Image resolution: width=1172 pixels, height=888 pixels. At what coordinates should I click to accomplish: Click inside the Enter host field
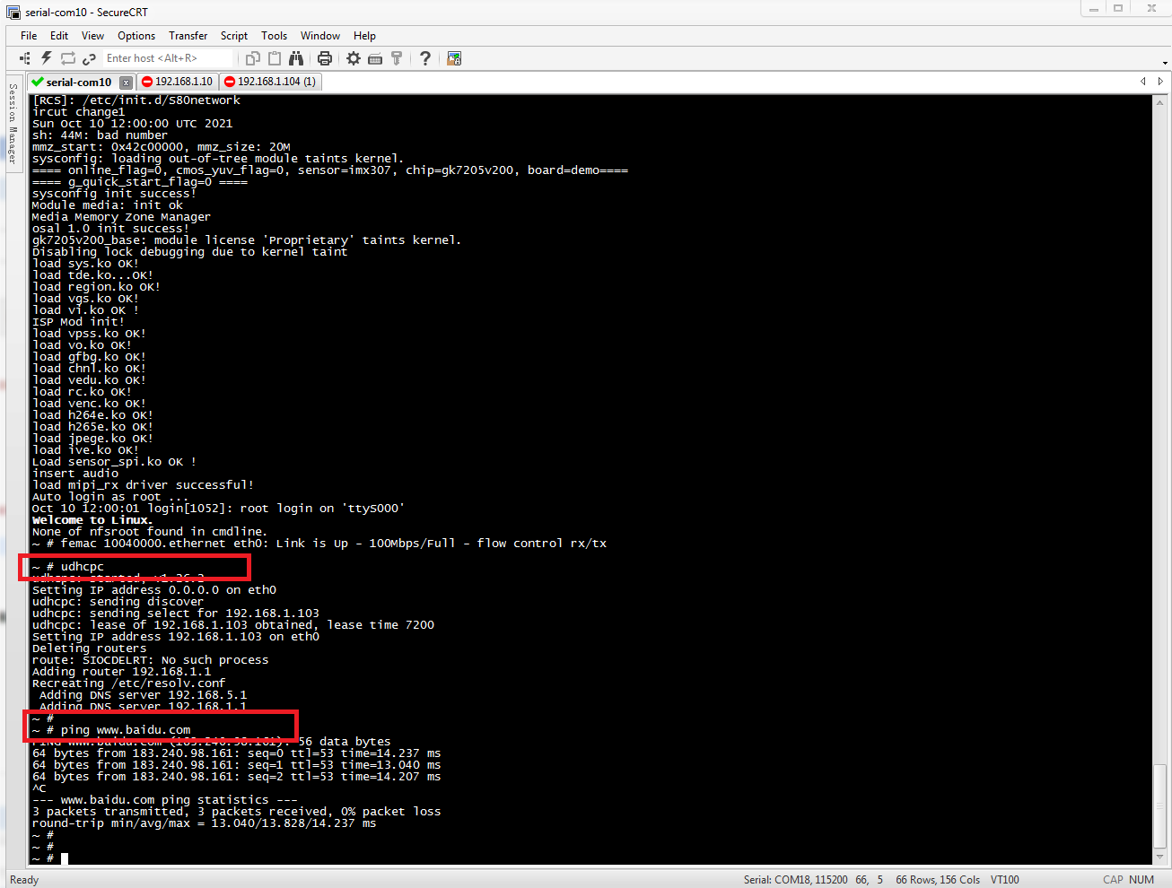coord(167,58)
